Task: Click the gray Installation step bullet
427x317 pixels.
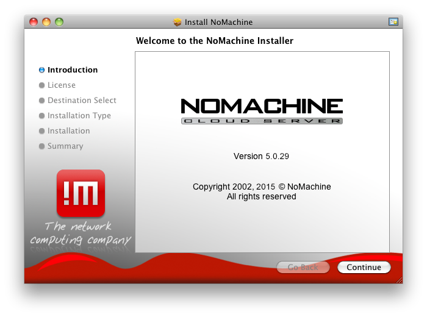Action: (41, 131)
